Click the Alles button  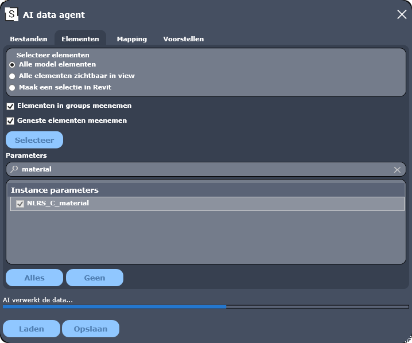click(34, 278)
